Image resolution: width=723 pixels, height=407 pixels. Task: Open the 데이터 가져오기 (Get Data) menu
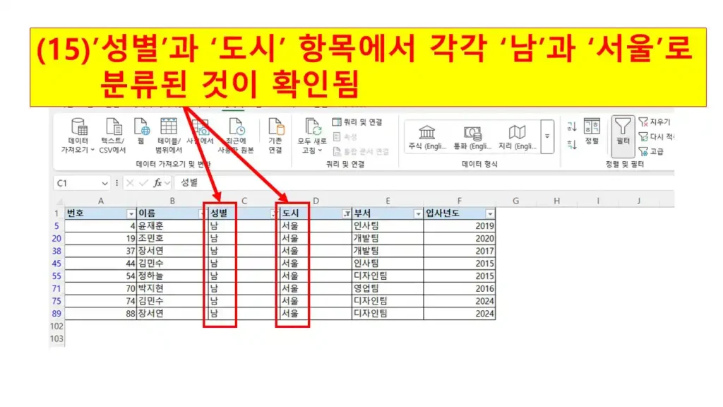pos(78,136)
